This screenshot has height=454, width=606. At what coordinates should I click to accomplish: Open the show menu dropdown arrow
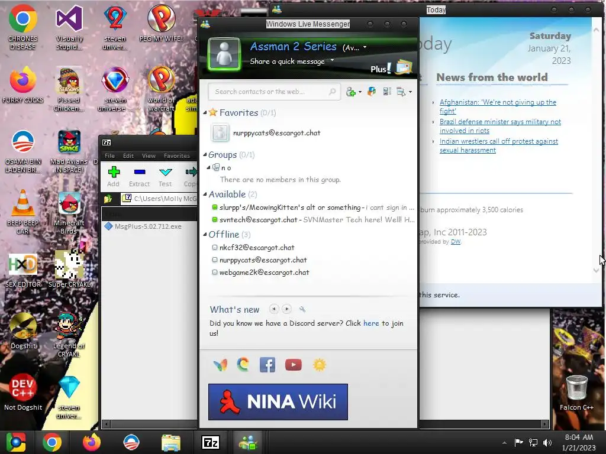(x=410, y=92)
